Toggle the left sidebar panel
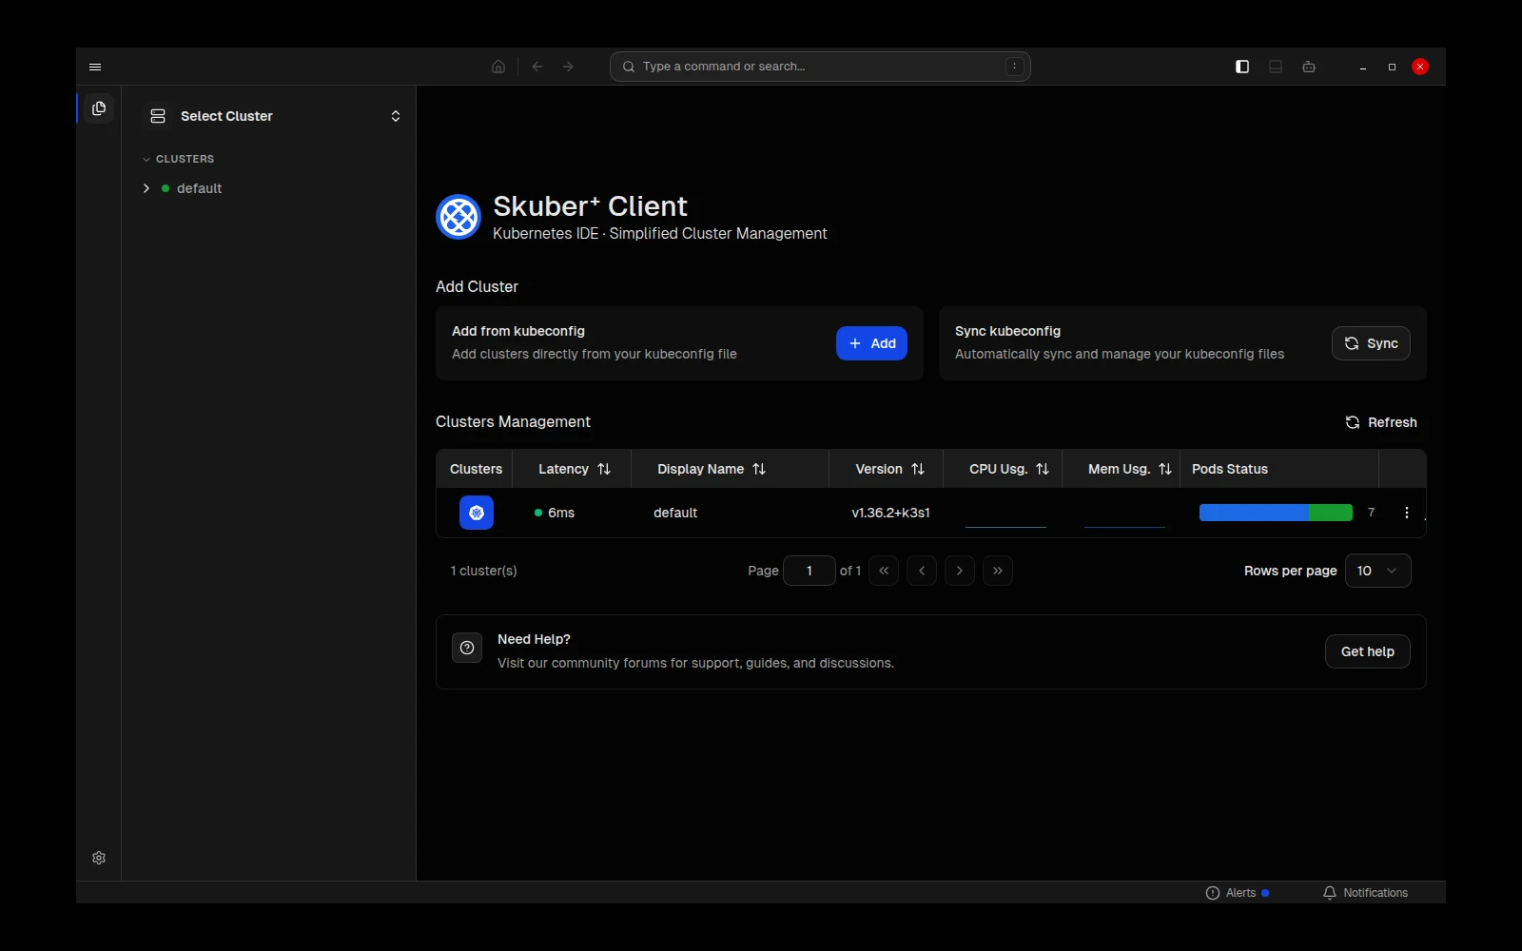The width and height of the screenshot is (1522, 951). pyautogui.click(x=1242, y=67)
